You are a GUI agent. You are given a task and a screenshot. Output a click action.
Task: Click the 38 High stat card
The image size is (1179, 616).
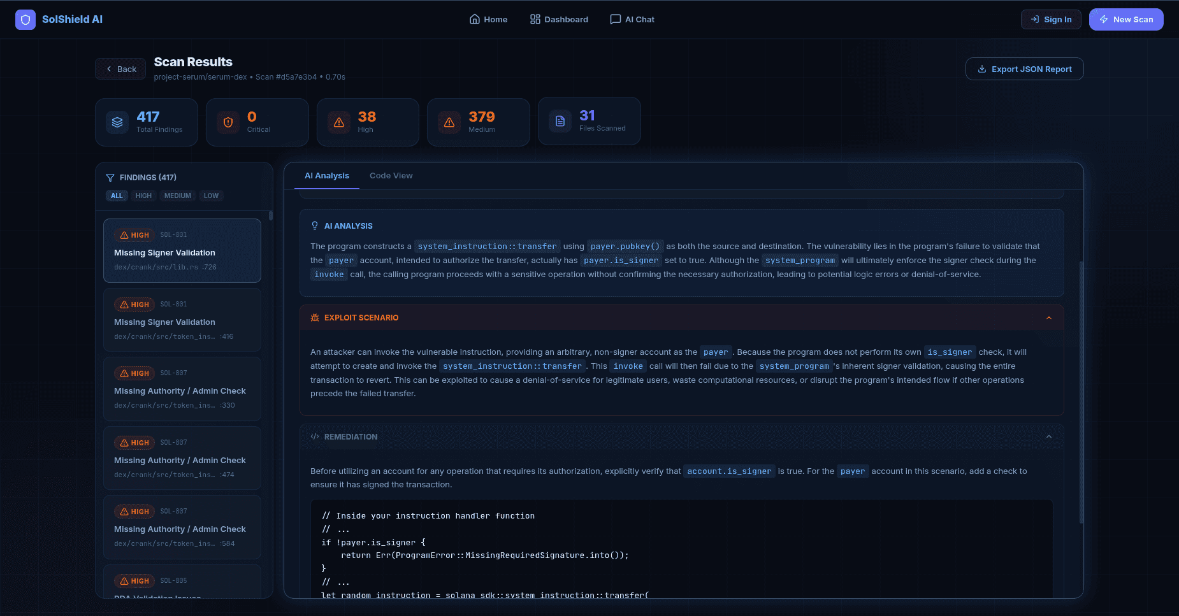pos(368,122)
